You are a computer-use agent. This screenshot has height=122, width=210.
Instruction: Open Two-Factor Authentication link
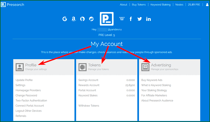pyautogui.click(x=31, y=101)
